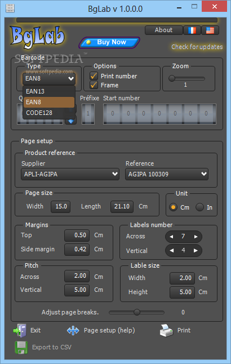
Task: Click the Lable size Width field
Action: coord(182,278)
